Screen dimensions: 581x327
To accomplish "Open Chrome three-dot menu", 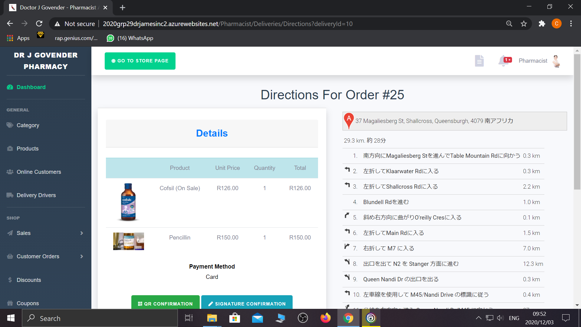I will pos(571,24).
